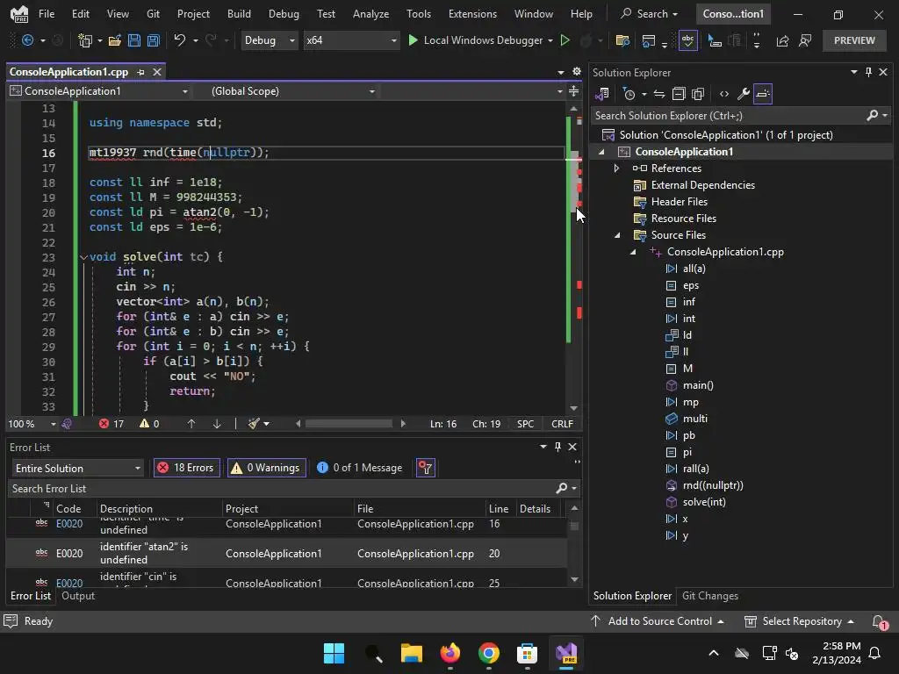Save the current file with Save icon
Viewport: 899px width, 674px height.
134,40
